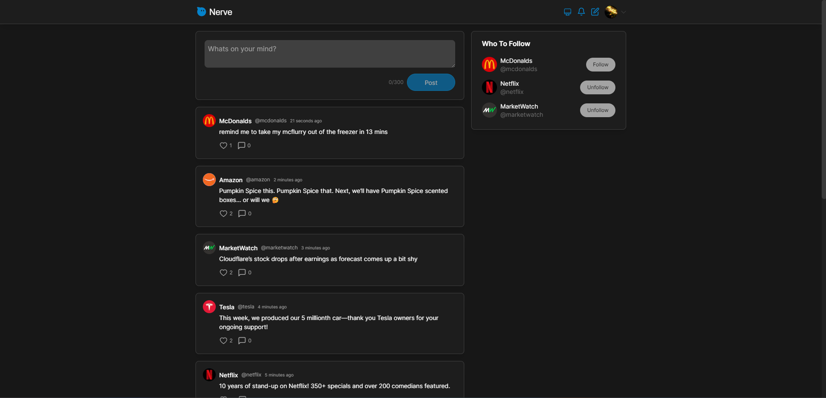Open Netflix avatar in the feed post
Screen dimensions: 826x398
209,375
